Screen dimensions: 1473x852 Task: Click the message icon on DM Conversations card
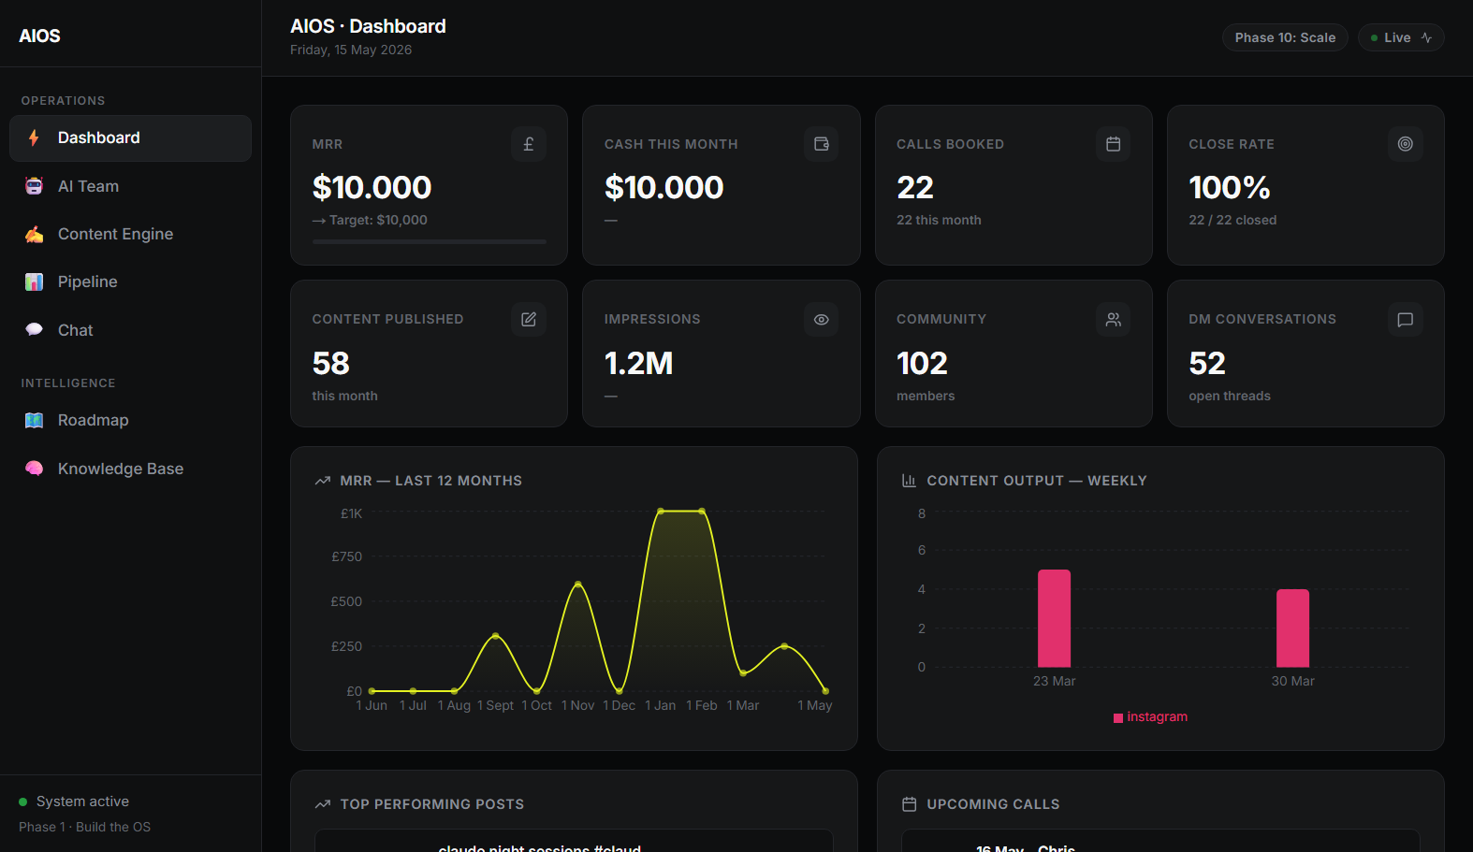(x=1405, y=319)
